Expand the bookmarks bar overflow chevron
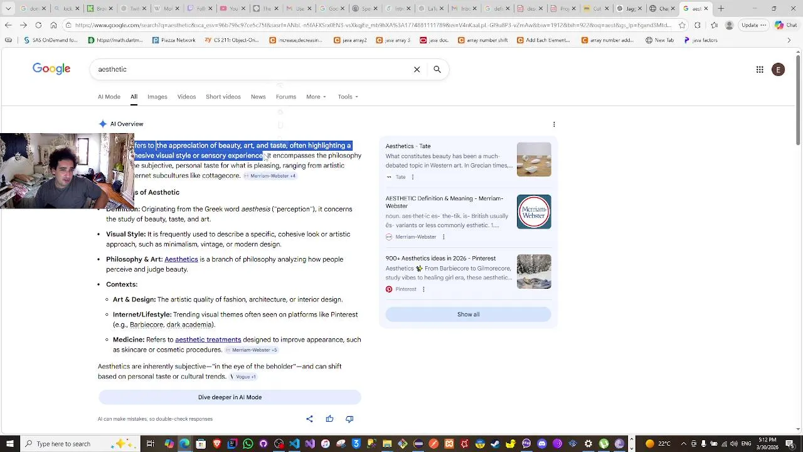The image size is (803, 452). tap(789, 40)
